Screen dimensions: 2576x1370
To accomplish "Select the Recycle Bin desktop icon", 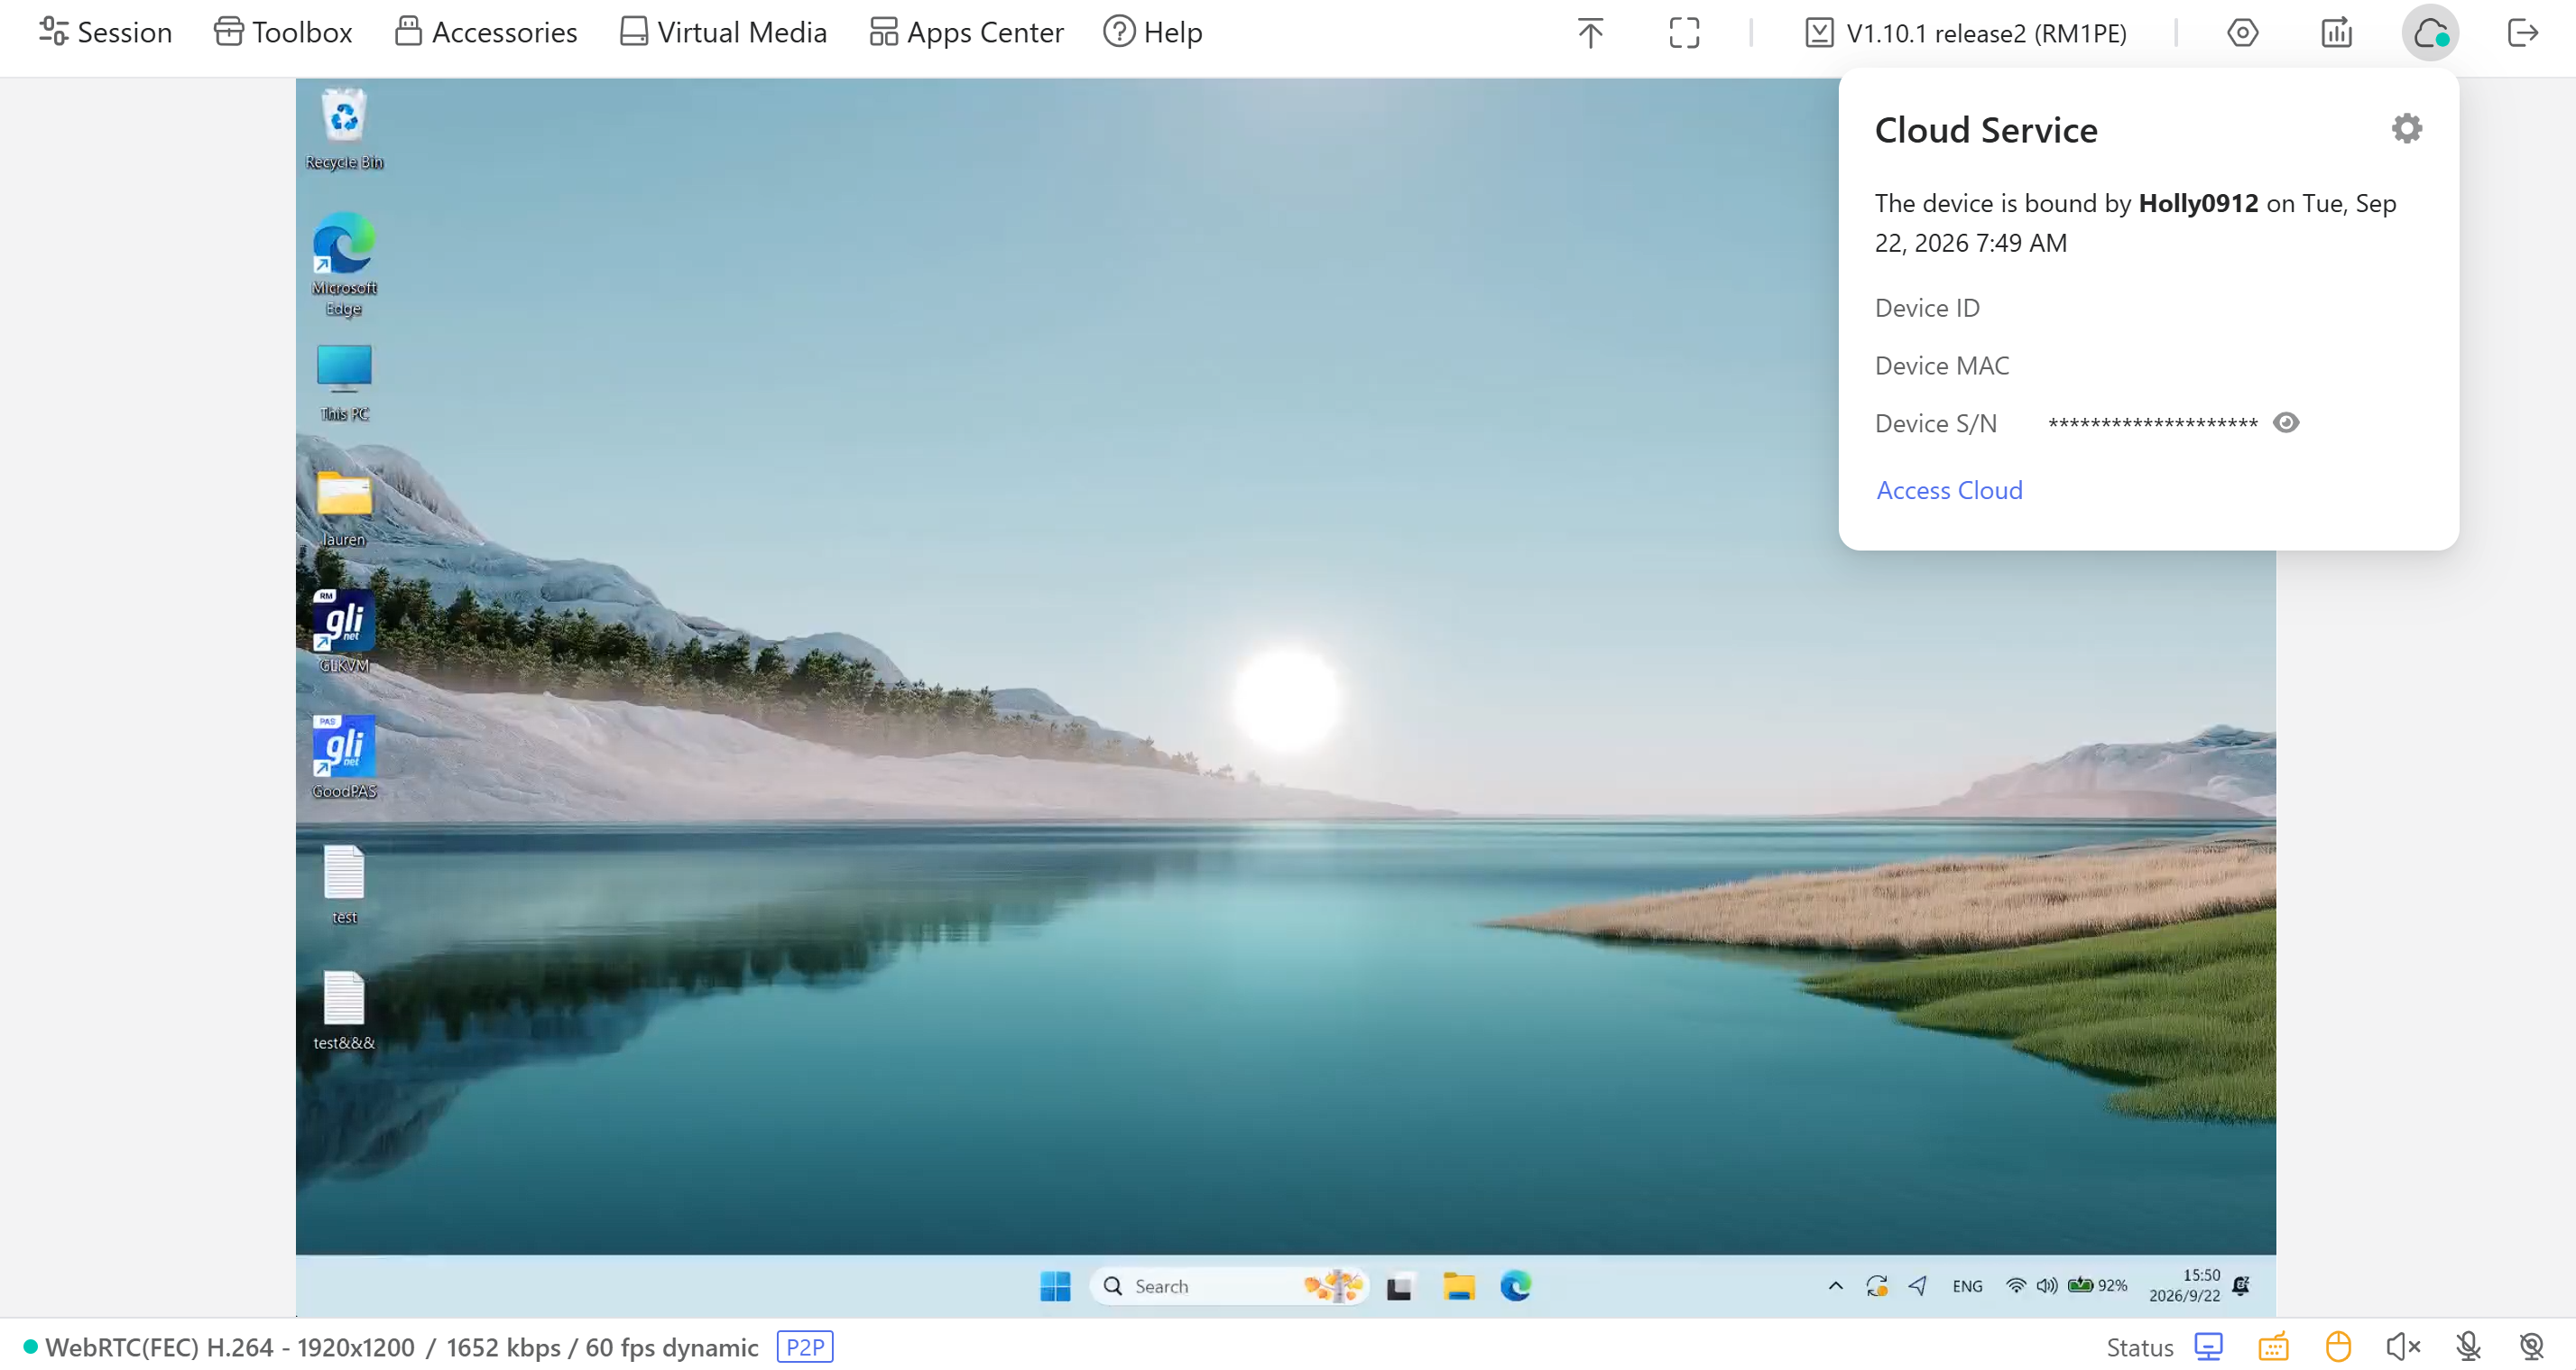I will (x=344, y=129).
